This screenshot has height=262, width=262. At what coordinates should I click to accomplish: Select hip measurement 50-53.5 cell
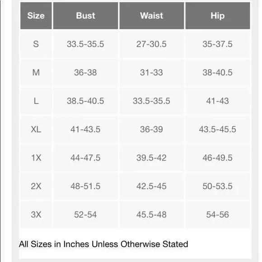pyautogui.click(x=218, y=186)
